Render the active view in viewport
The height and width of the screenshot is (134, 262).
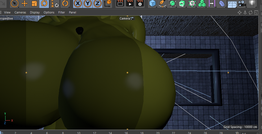tap(120, 4)
